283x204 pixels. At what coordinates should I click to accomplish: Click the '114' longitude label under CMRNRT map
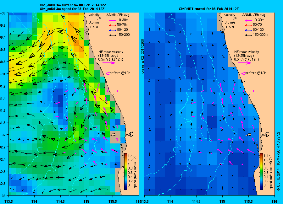(x=170, y=201)
